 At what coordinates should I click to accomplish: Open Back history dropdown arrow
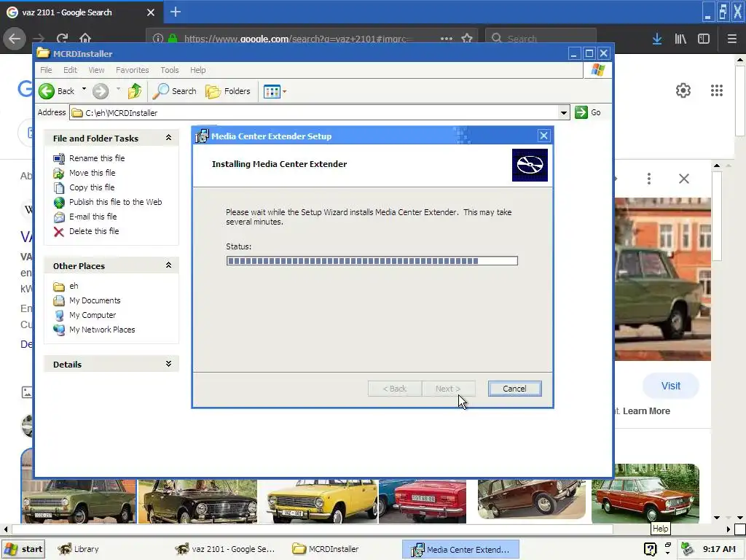pos(85,89)
